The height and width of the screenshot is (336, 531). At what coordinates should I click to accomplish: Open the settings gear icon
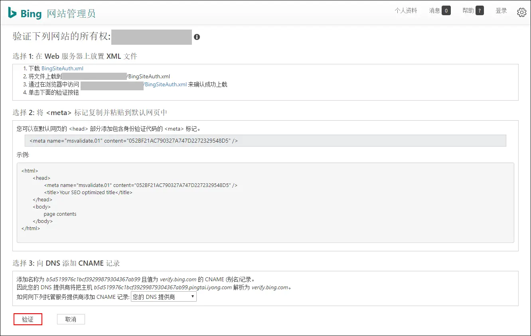point(521,12)
